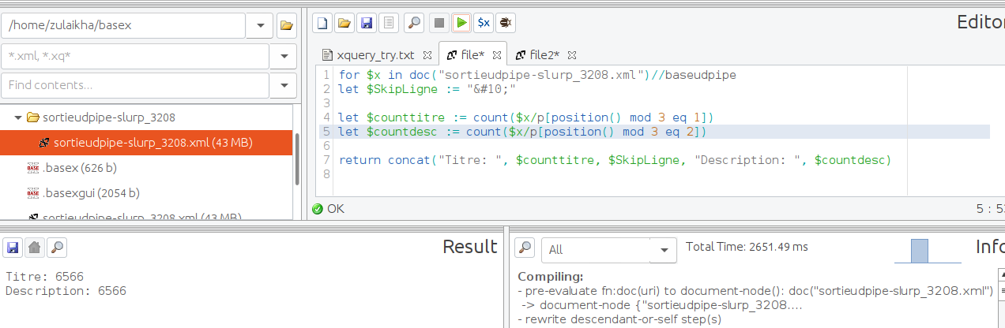Create a new file in the editor
Viewport: 1005px width, 328px height.
(322, 24)
